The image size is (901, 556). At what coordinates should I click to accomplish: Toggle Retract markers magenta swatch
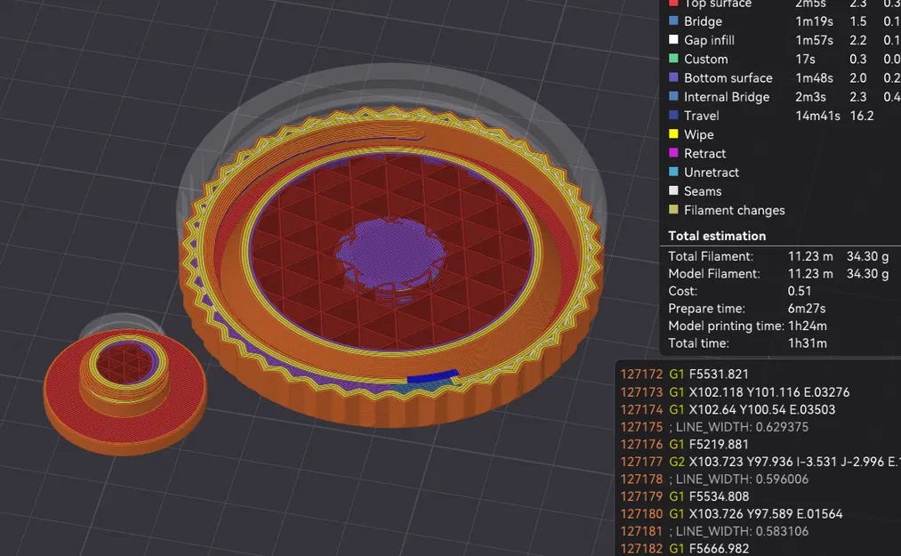(x=673, y=153)
